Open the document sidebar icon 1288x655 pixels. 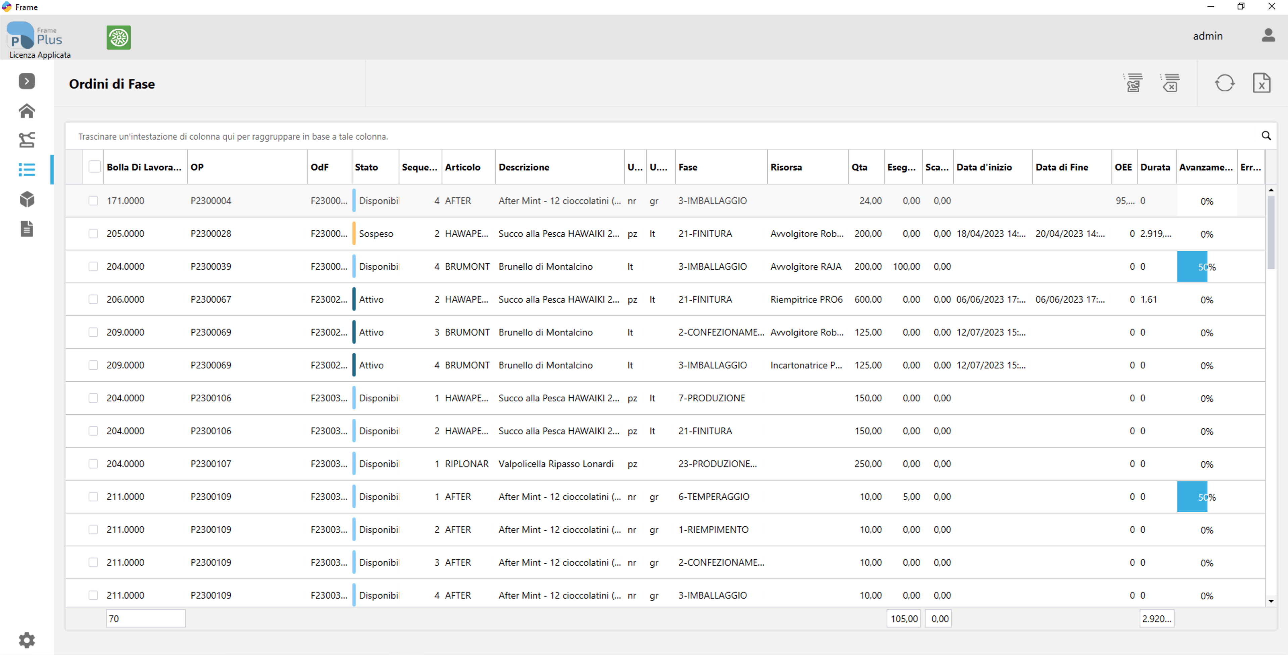pyautogui.click(x=27, y=229)
